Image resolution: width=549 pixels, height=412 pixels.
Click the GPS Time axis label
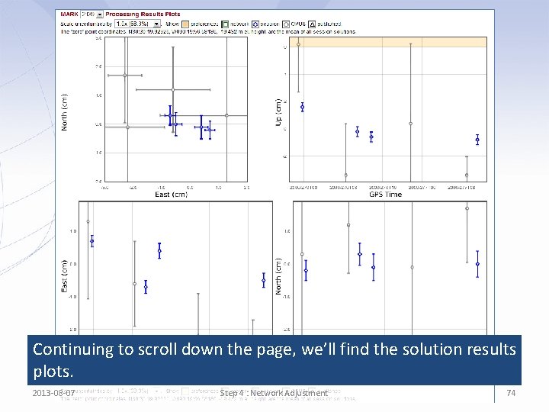386,194
